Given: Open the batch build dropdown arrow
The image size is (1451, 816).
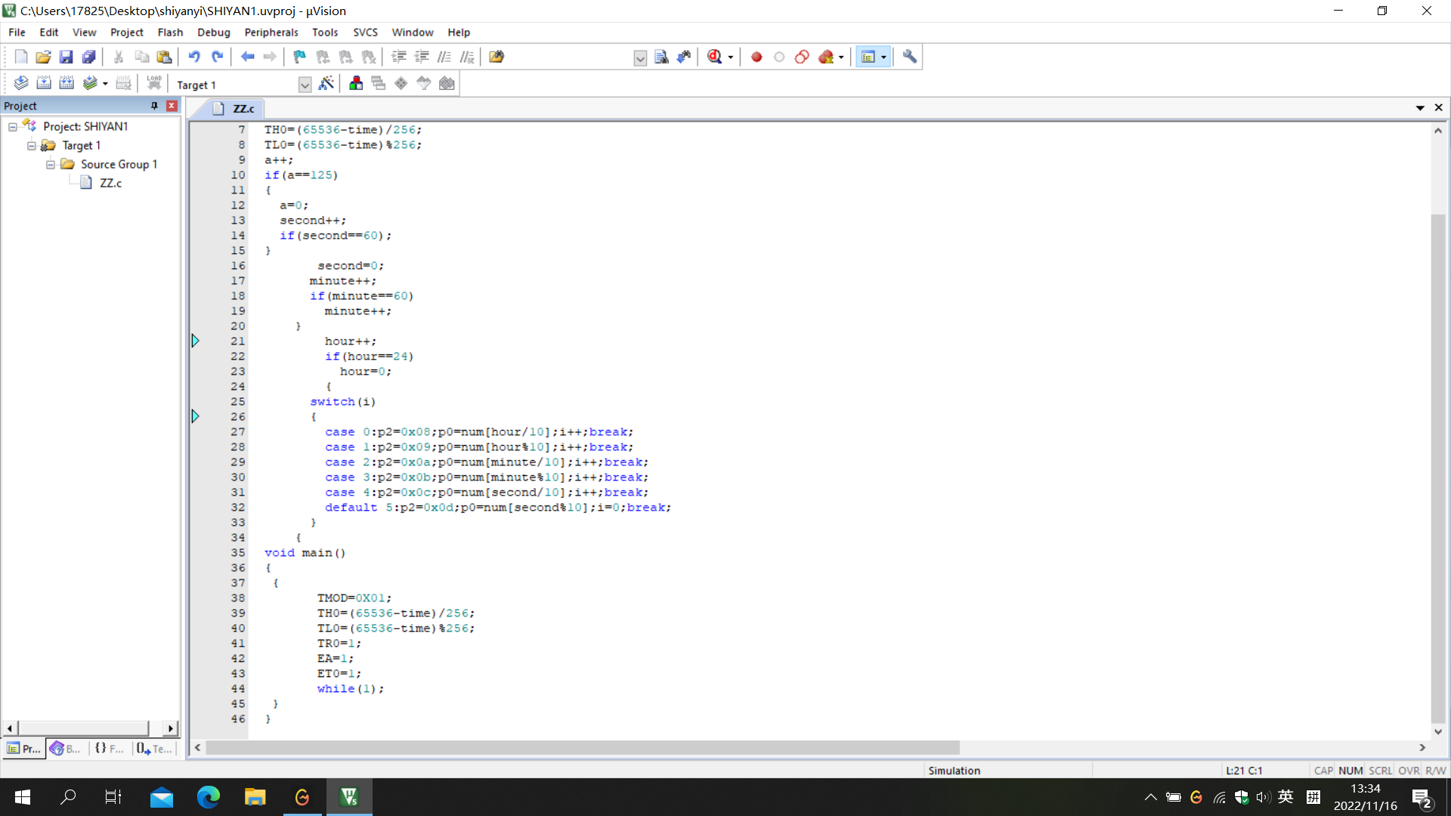Looking at the screenshot, I should coord(105,84).
